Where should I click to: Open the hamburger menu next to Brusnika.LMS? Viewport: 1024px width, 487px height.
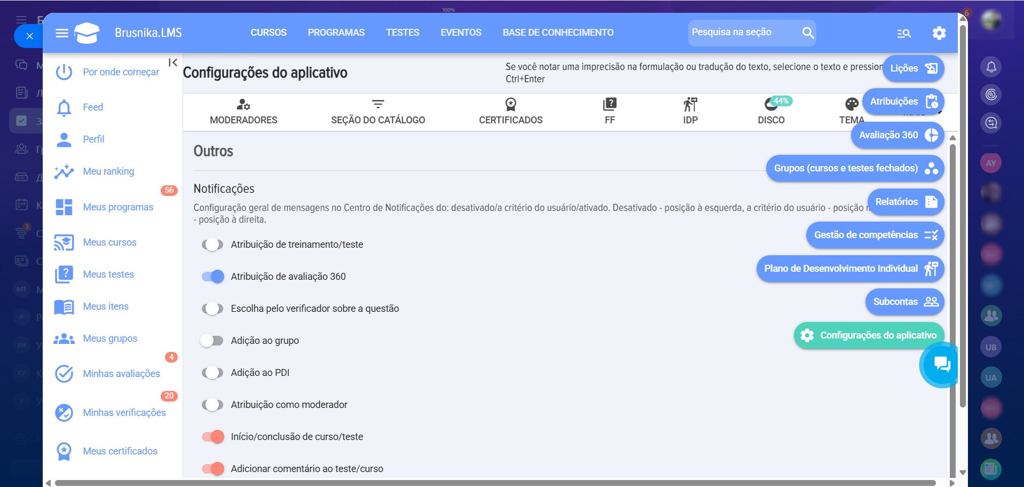(62, 33)
